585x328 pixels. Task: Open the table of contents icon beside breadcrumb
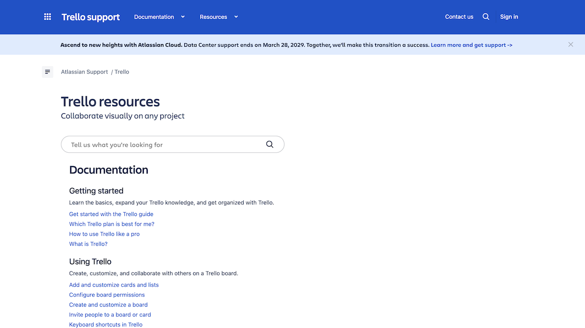click(47, 72)
